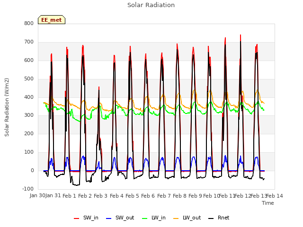Image resolution: width=303 pixels, height=227 pixels.
Task: Click the 500 y-axis tick label
Action: (x=29, y=79)
